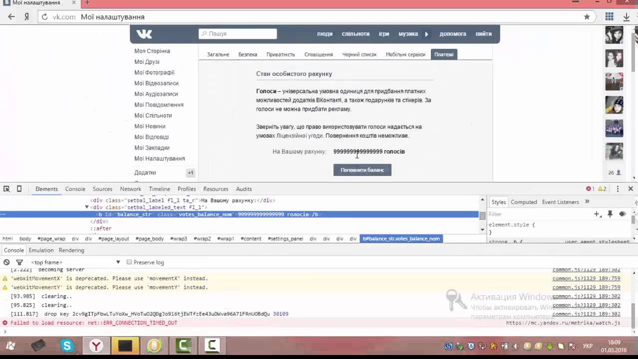The height and width of the screenshot is (359, 638).
Task: Close the DevTools panel
Action: click(631, 189)
